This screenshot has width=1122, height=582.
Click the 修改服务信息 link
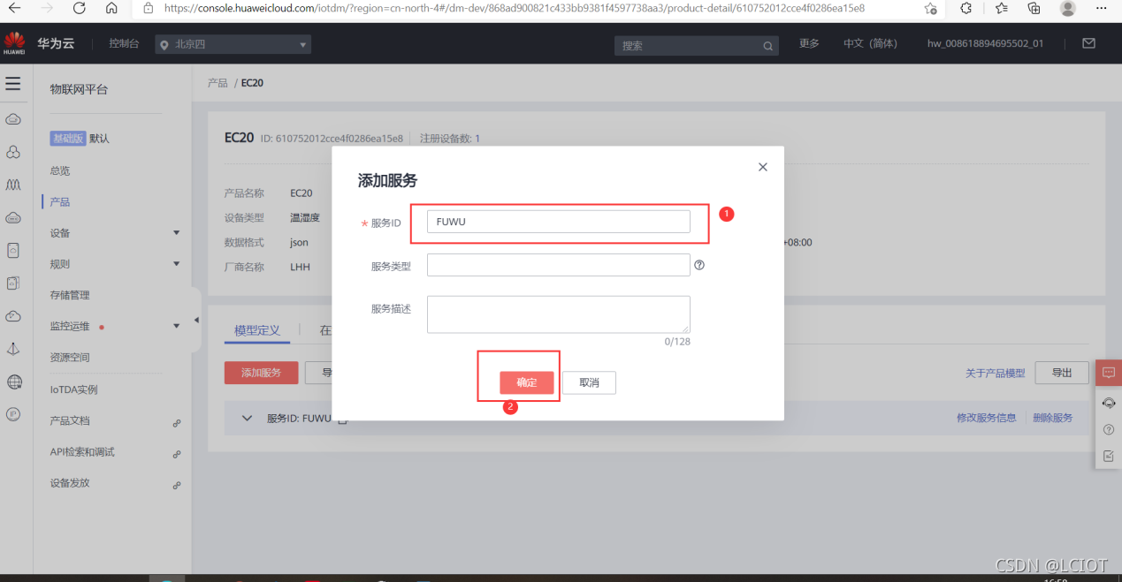[987, 418]
